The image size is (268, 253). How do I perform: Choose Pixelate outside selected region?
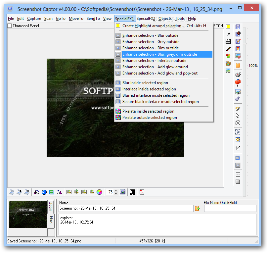pos(163,118)
